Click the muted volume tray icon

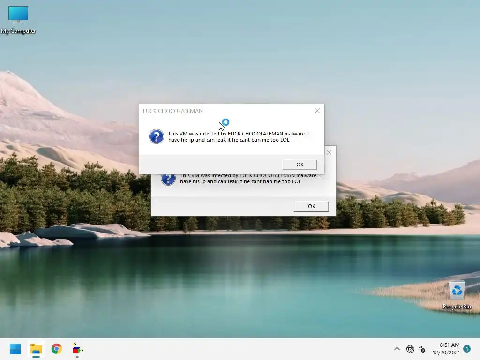click(x=422, y=349)
